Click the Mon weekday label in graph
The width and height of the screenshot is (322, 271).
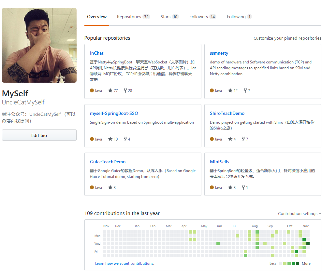click(x=97, y=236)
